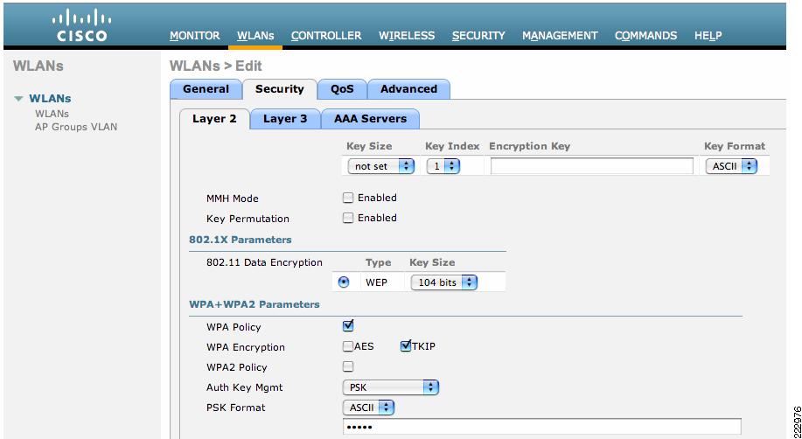802x439 pixels.
Task: Click the '802.11 Data Encryption' label
Action: click(x=264, y=262)
